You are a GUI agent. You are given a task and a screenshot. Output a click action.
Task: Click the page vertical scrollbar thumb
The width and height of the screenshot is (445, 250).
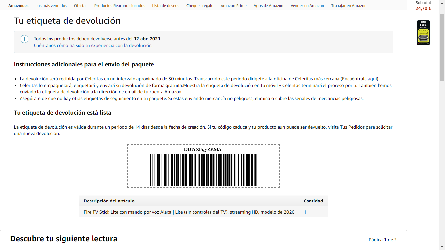point(442,47)
